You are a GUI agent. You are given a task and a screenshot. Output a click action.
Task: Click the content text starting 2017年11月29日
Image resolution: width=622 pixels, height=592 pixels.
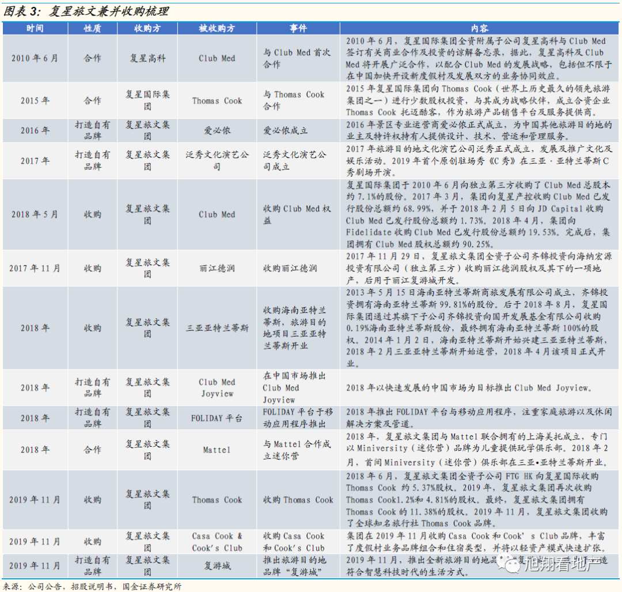coord(479,269)
